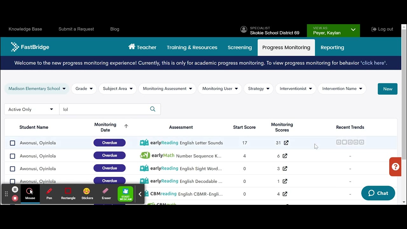Open monitoring scores link for Number Sequence

(x=285, y=156)
